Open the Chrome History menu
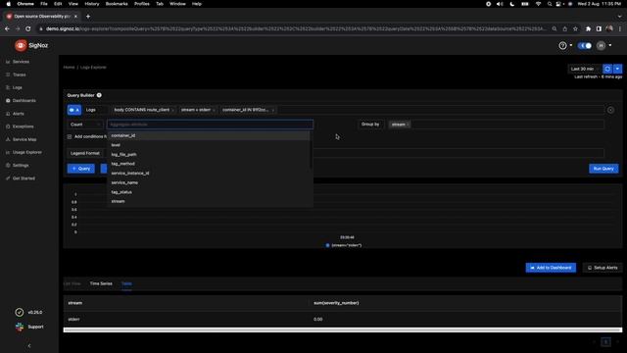The image size is (627, 353). point(91,4)
